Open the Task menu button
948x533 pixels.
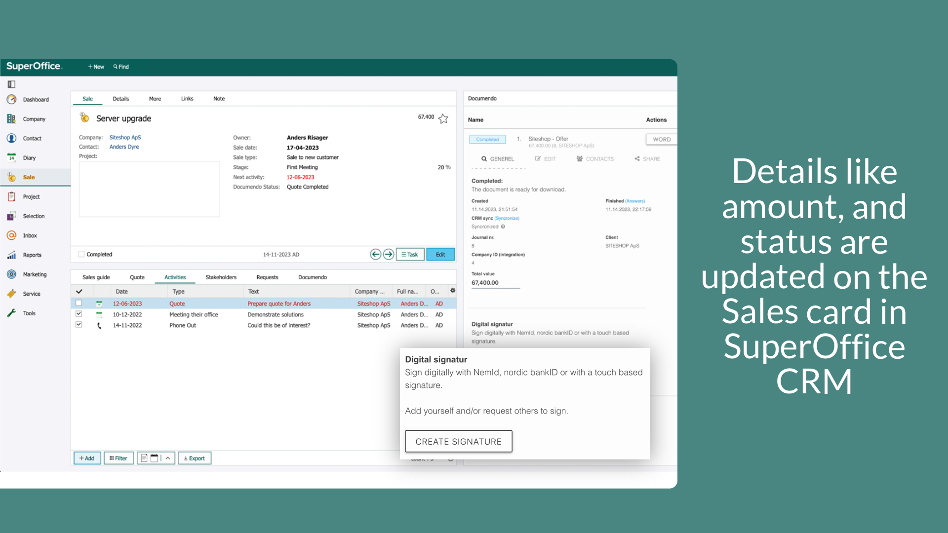click(410, 255)
